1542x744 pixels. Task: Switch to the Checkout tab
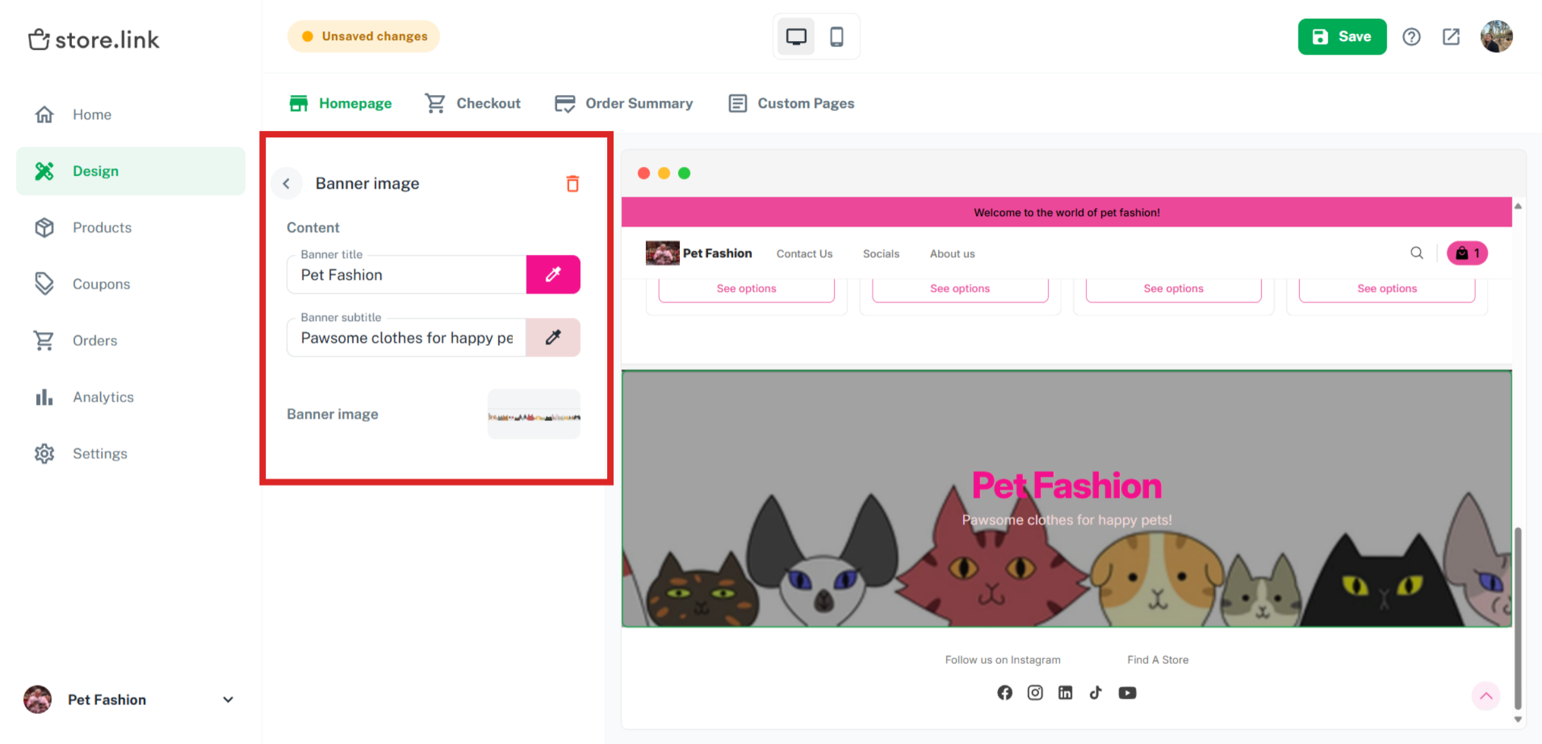coord(488,103)
